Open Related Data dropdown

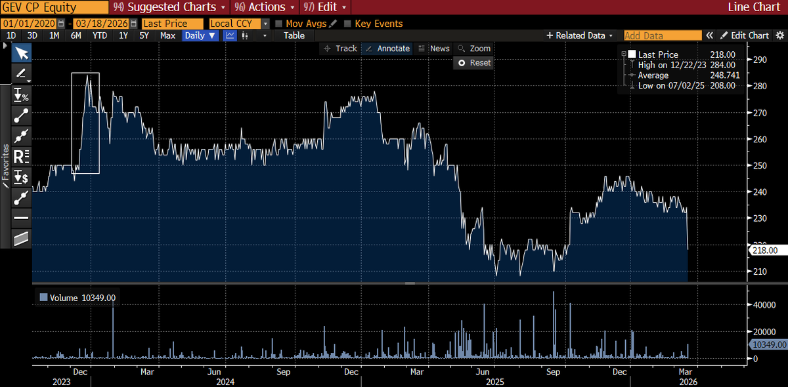point(580,35)
